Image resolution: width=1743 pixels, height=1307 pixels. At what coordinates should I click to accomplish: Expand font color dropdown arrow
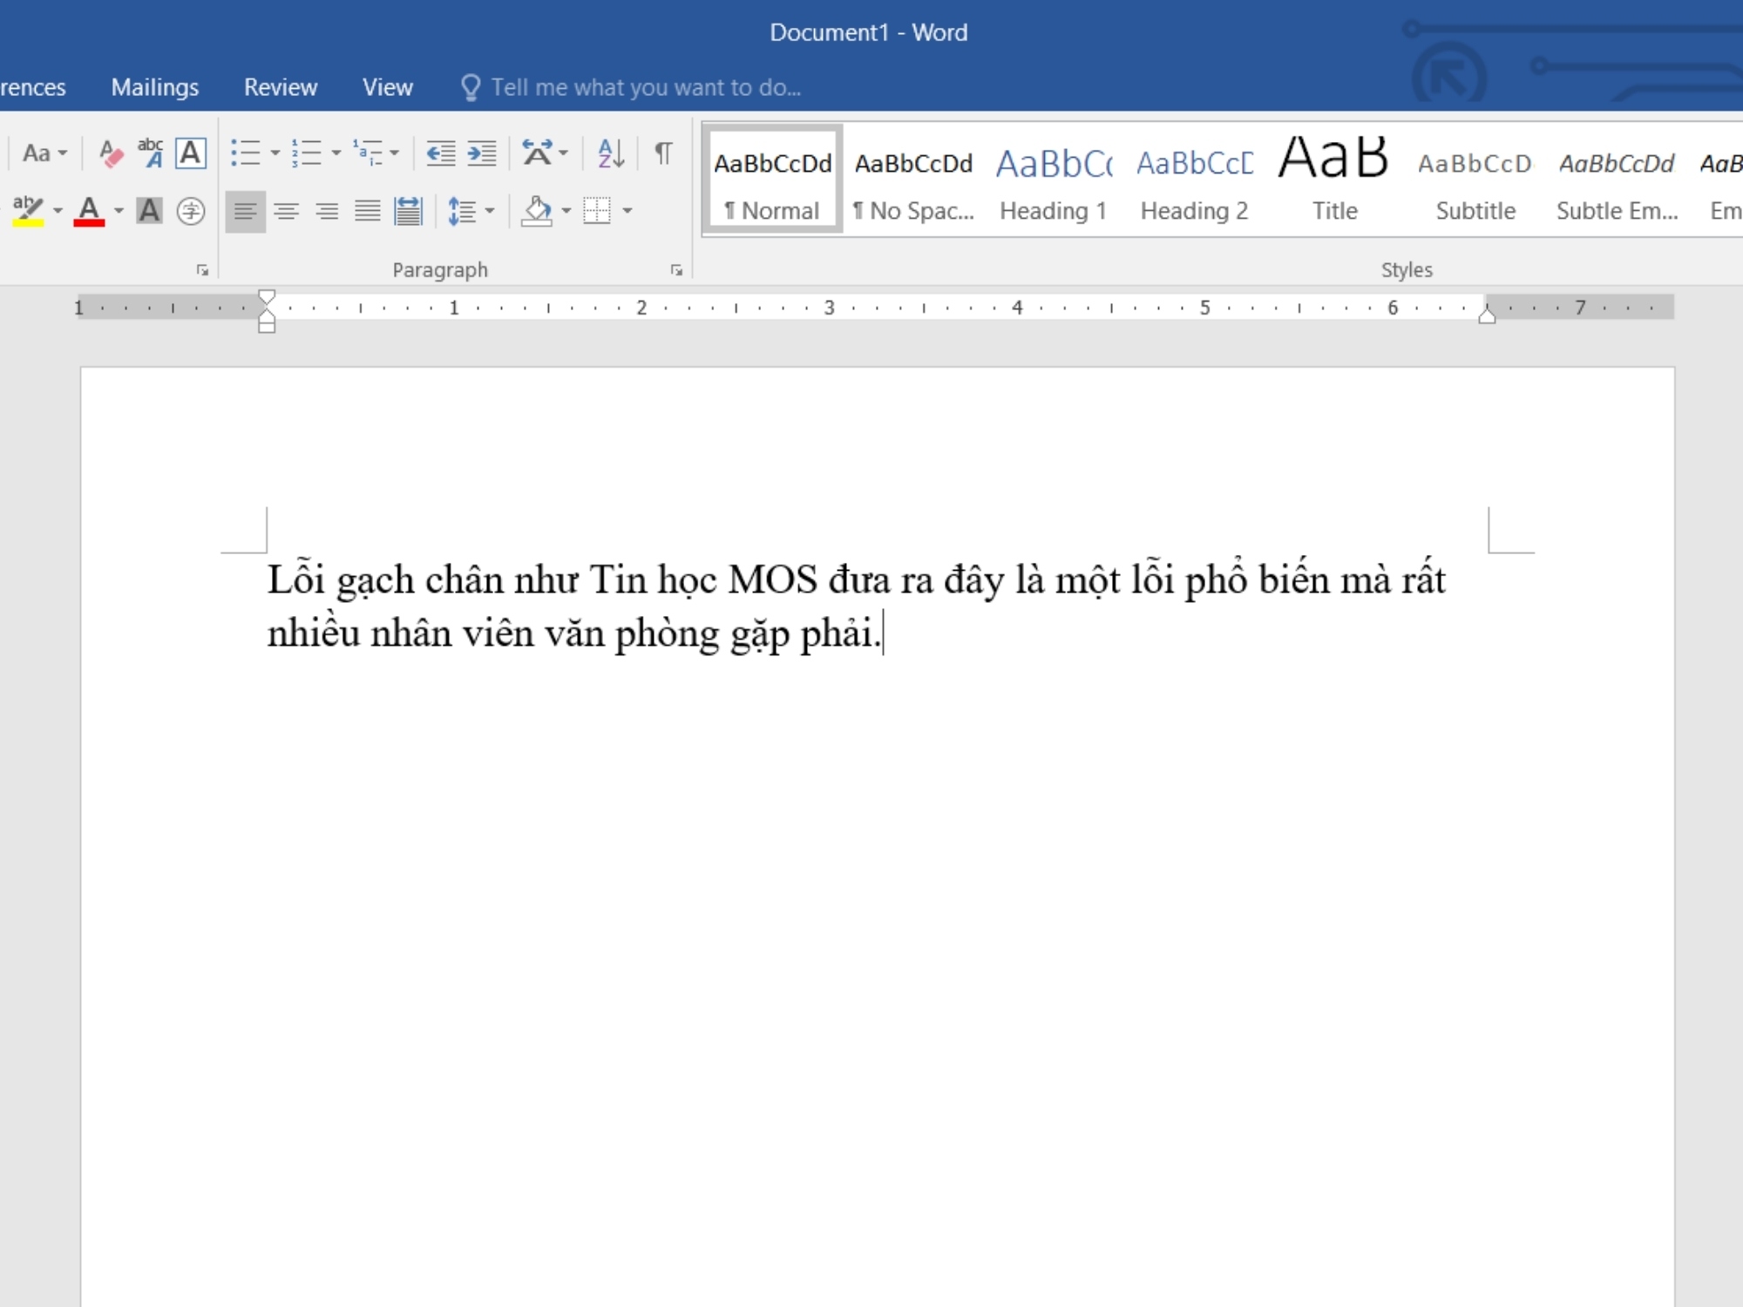[119, 211]
